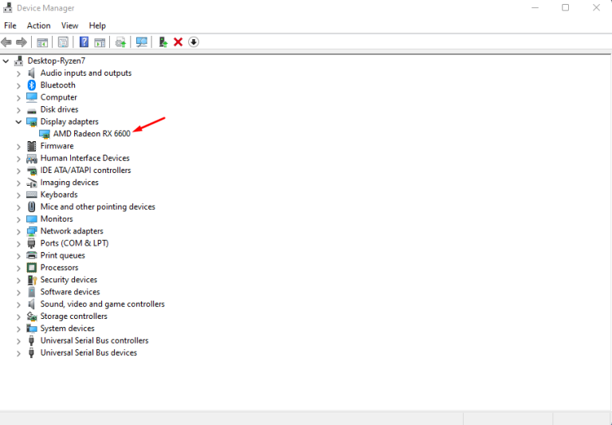Click the Print queues printer icon
Screen dimensions: 612x425
point(32,255)
